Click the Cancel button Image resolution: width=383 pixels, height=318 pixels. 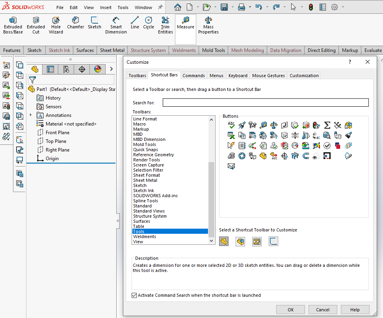(323, 310)
